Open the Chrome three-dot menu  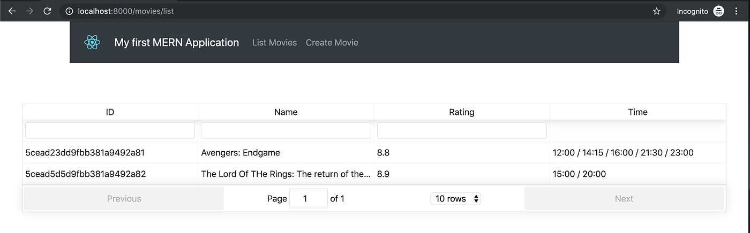[737, 11]
